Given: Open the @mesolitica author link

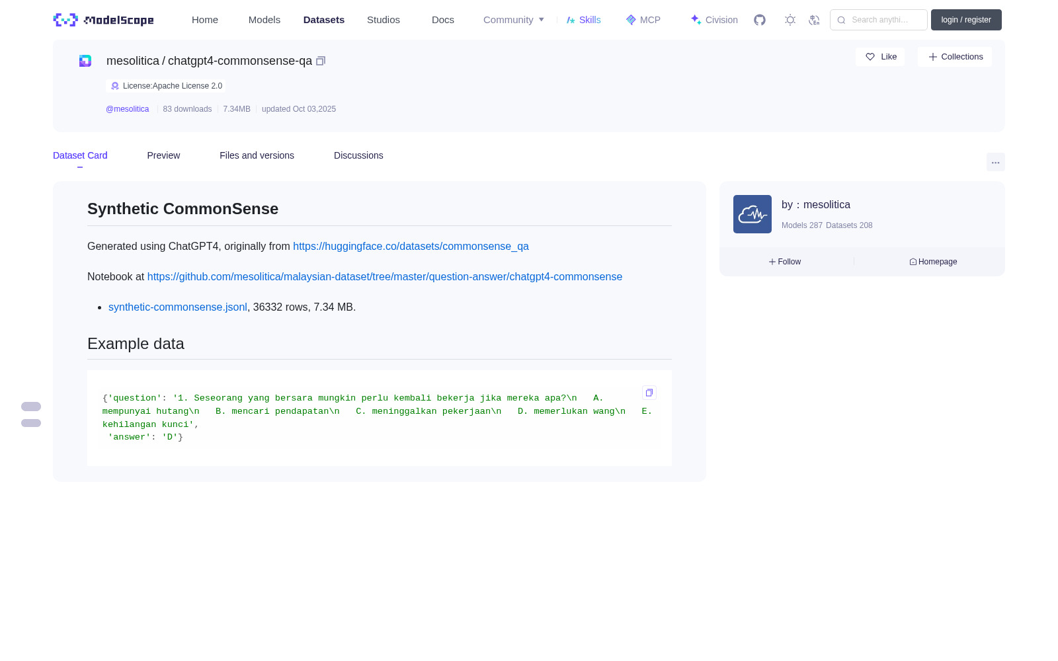Looking at the screenshot, I should [128, 109].
